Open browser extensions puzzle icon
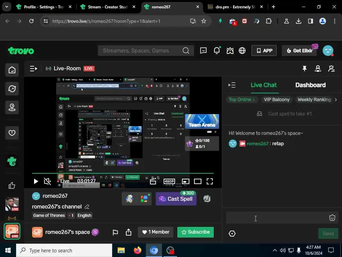Screen dimensions: 342x257 click(x=269, y=21)
